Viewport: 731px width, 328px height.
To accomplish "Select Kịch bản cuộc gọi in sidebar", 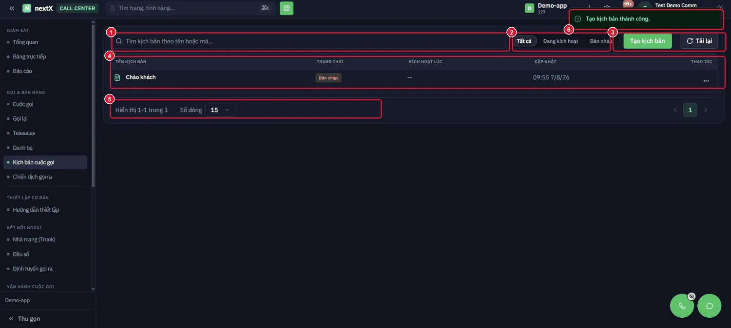I will (x=45, y=162).
